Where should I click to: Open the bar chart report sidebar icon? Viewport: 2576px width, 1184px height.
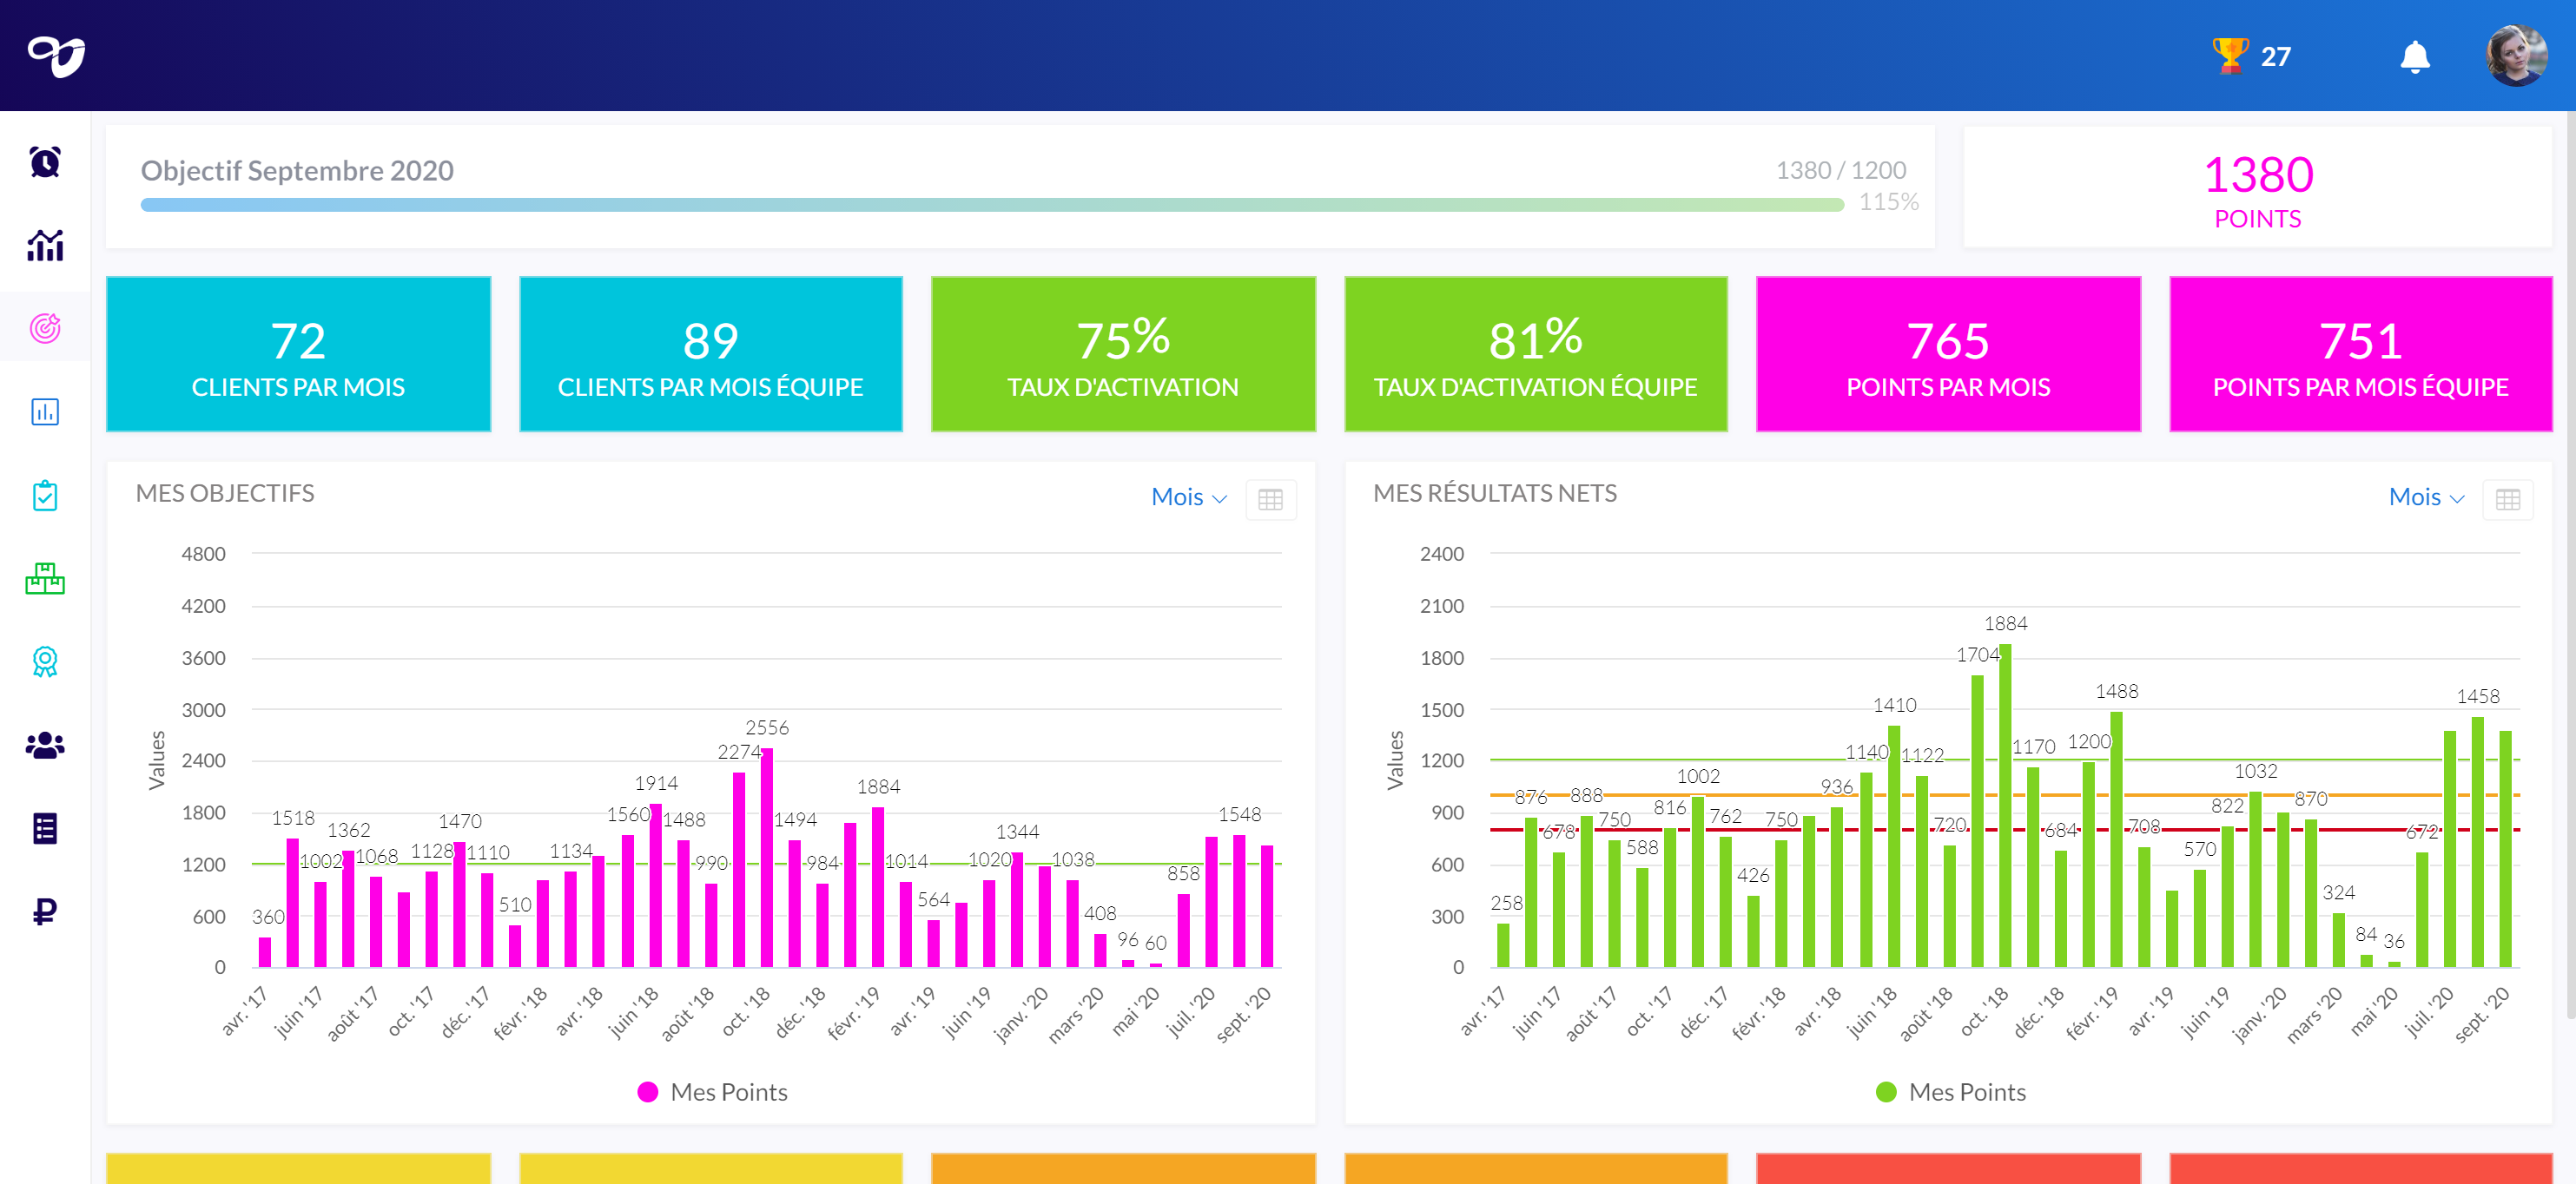(x=45, y=411)
